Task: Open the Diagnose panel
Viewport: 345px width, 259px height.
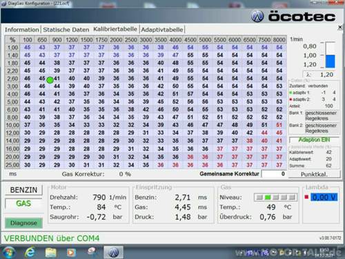Action: tap(23, 223)
